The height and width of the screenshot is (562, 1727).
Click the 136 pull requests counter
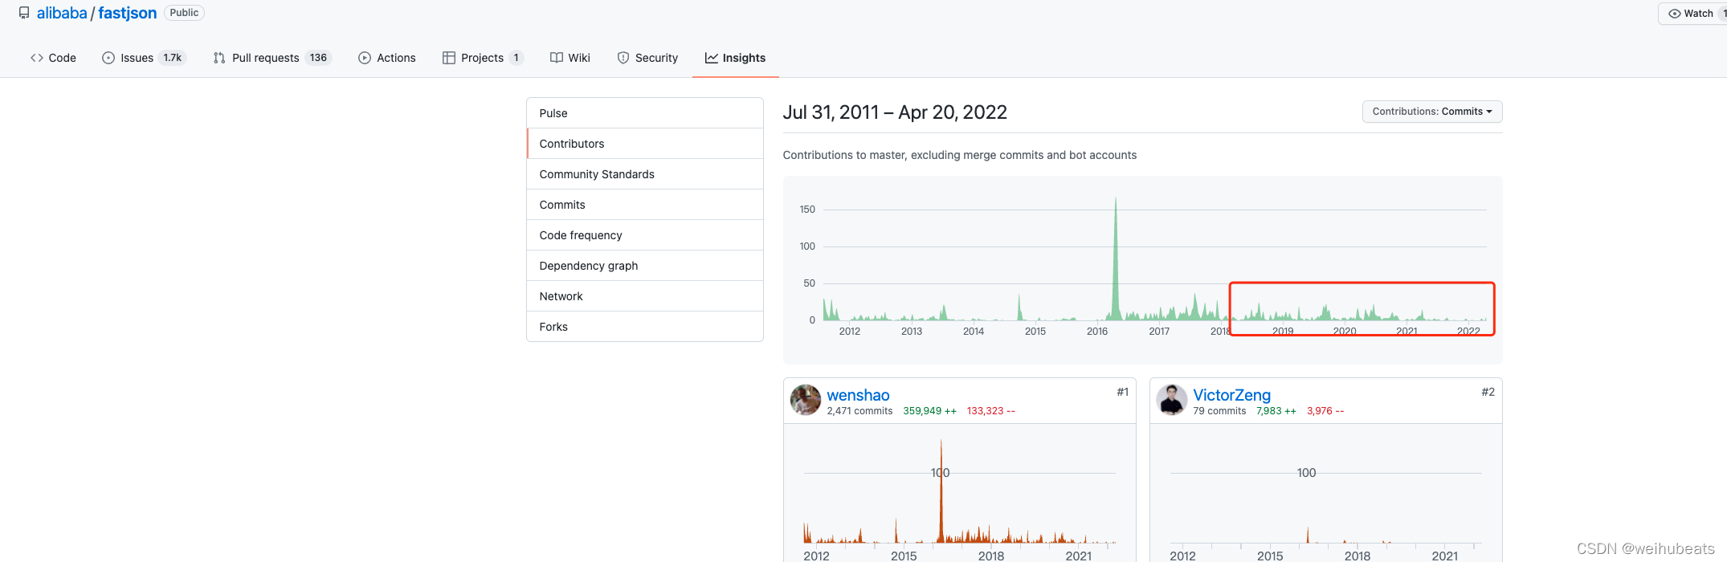click(319, 58)
